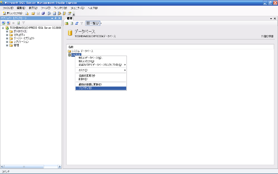This screenshot has width=278, height=174.
Task: Click Object Explorer horizontal scrollbar right arrow
Action: [60, 166]
